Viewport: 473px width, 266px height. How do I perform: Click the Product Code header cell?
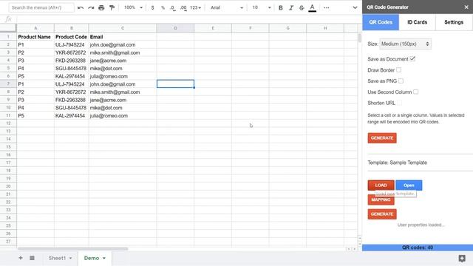tap(71, 37)
